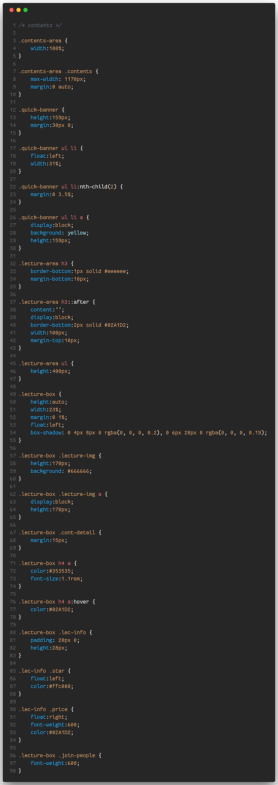Click the '.lecture-area h3::after {' selector

[57, 302]
